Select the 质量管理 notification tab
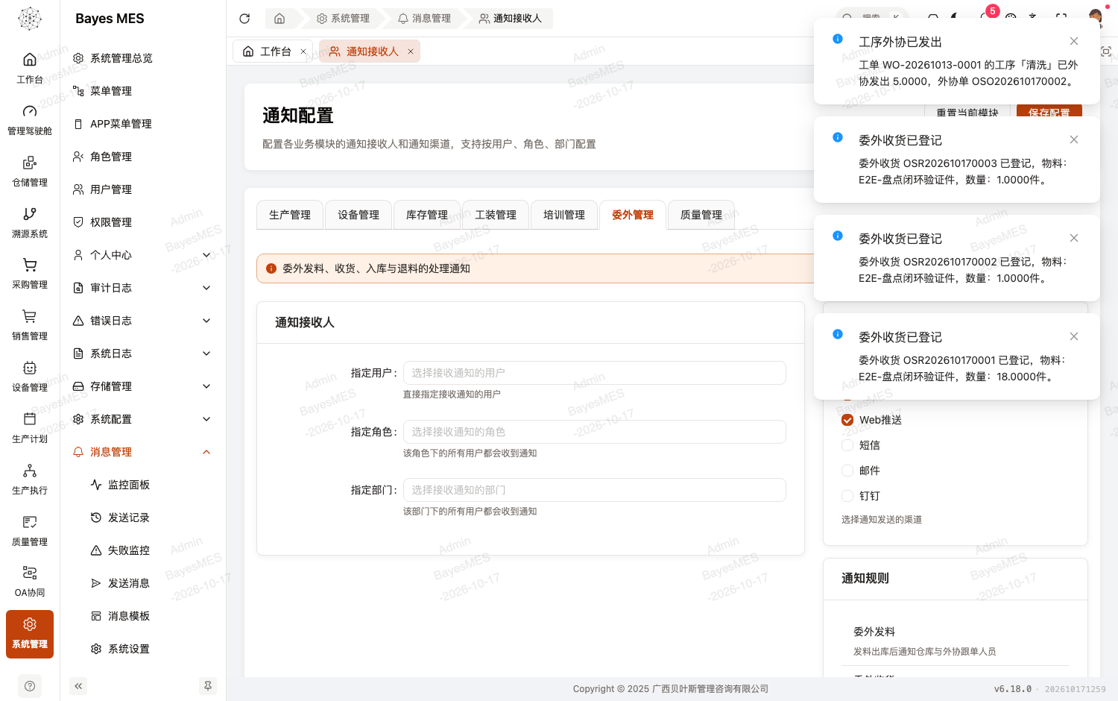The height and width of the screenshot is (701, 1118). click(701, 215)
